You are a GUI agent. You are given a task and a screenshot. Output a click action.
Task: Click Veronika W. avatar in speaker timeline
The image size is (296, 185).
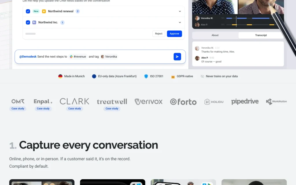(197, 18)
